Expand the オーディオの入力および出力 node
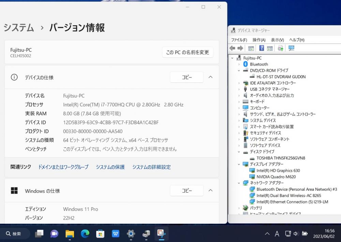The image size is (341, 242). [x=239, y=95]
